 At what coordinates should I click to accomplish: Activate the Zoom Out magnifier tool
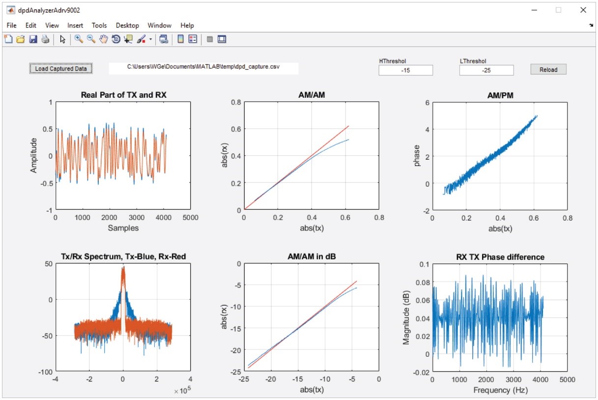[91, 40]
